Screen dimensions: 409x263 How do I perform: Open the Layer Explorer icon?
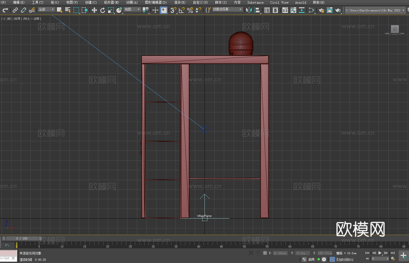(275, 10)
